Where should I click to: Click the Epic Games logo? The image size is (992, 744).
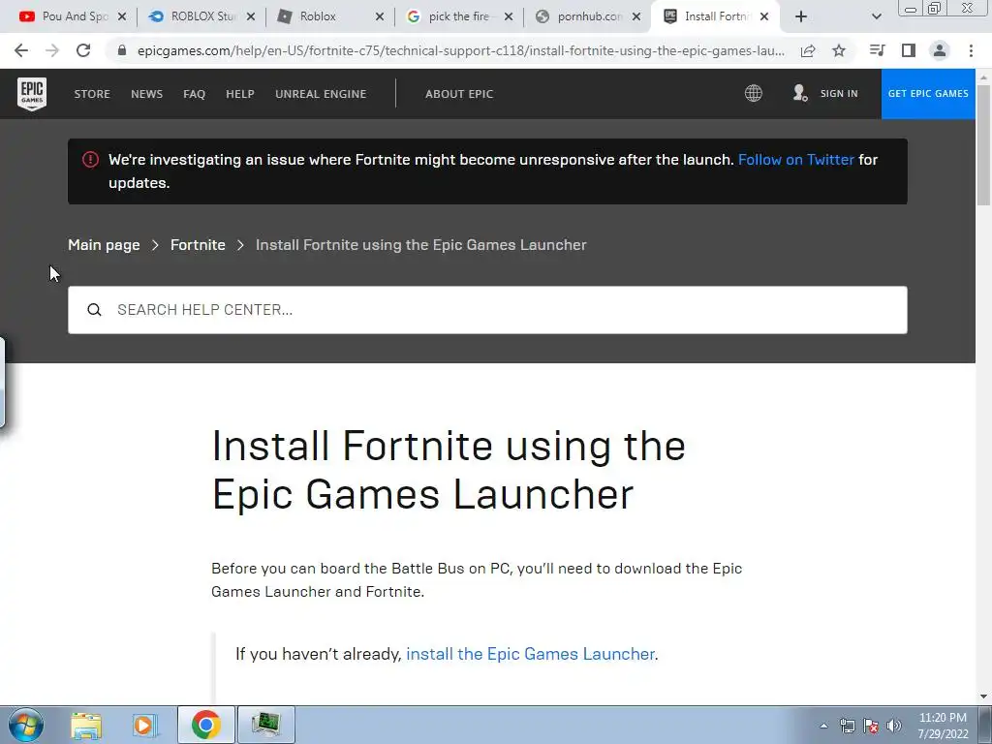[x=32, y=94]
